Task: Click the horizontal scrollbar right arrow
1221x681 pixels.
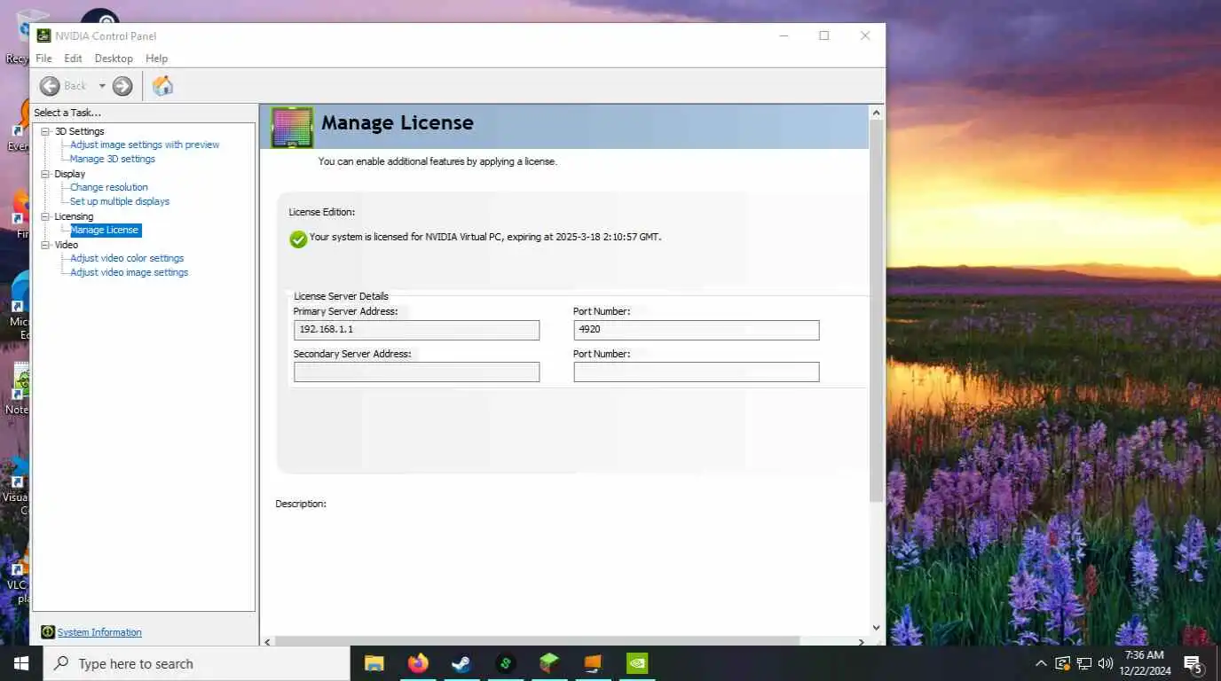Action: 861,641
